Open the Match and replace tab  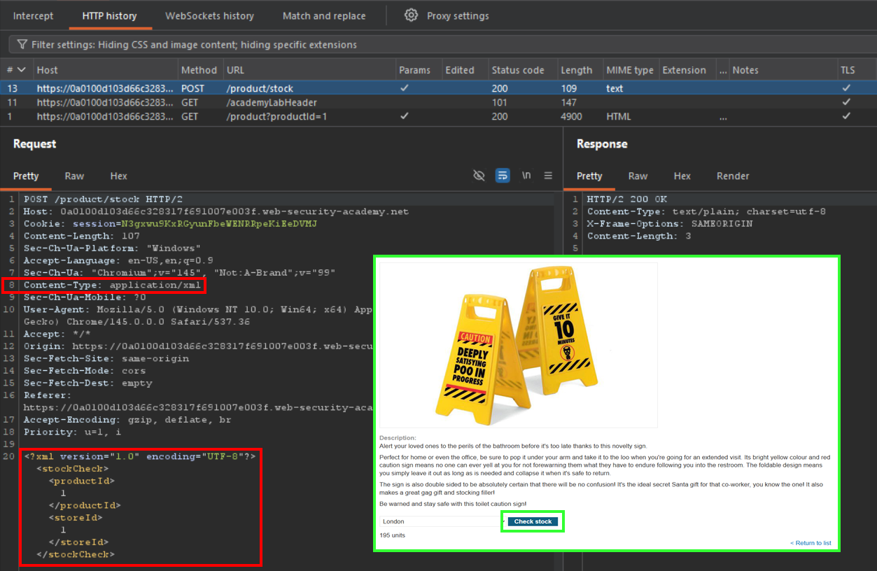pos(323,15)
